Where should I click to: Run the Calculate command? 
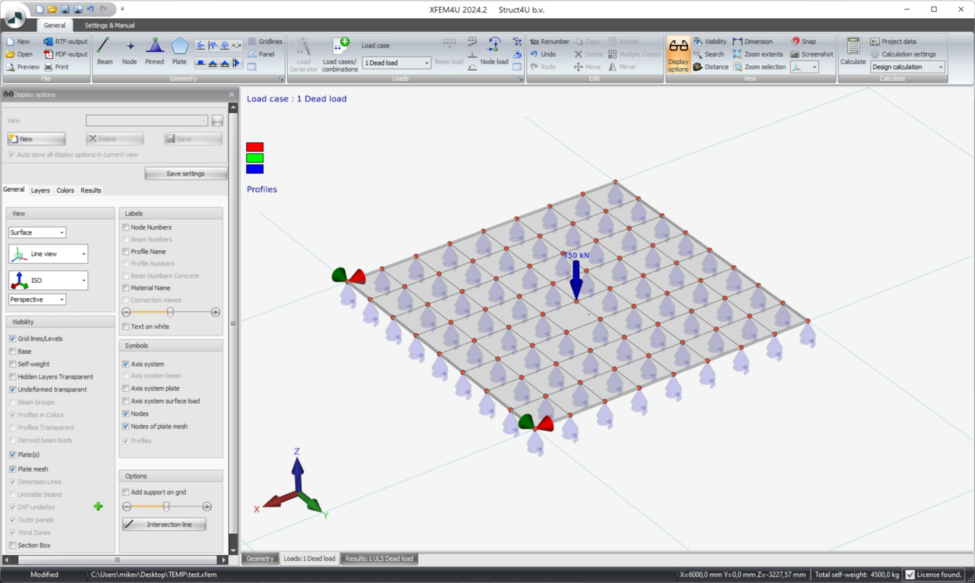click(x=853, y=52)
